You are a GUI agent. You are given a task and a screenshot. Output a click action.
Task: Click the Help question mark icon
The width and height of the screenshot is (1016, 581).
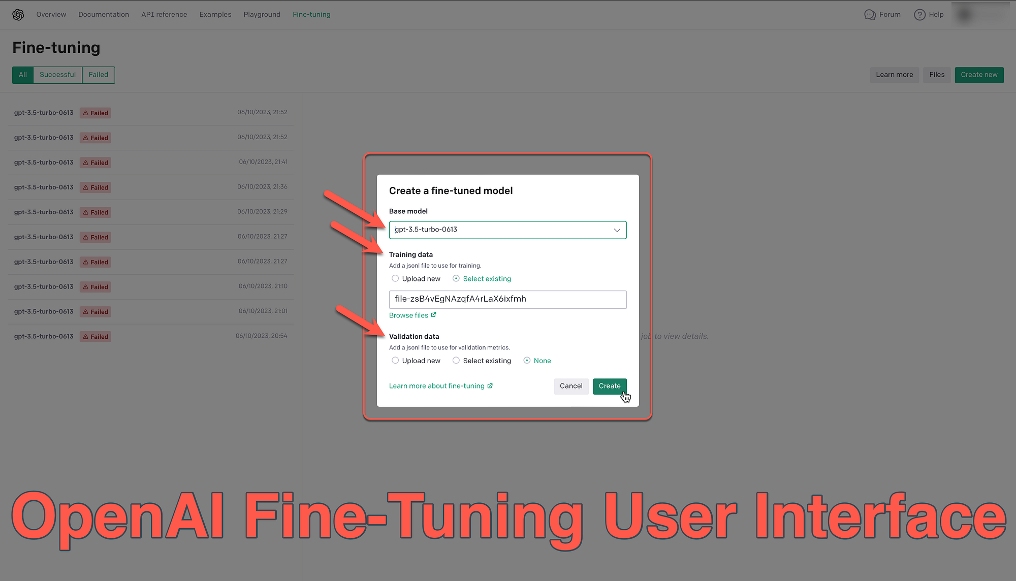pos(919,14)
